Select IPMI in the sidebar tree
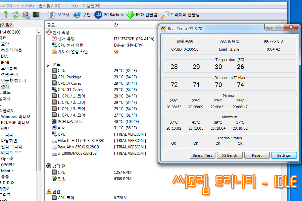This screenshot has height=201, width=302. coord(5,62)
